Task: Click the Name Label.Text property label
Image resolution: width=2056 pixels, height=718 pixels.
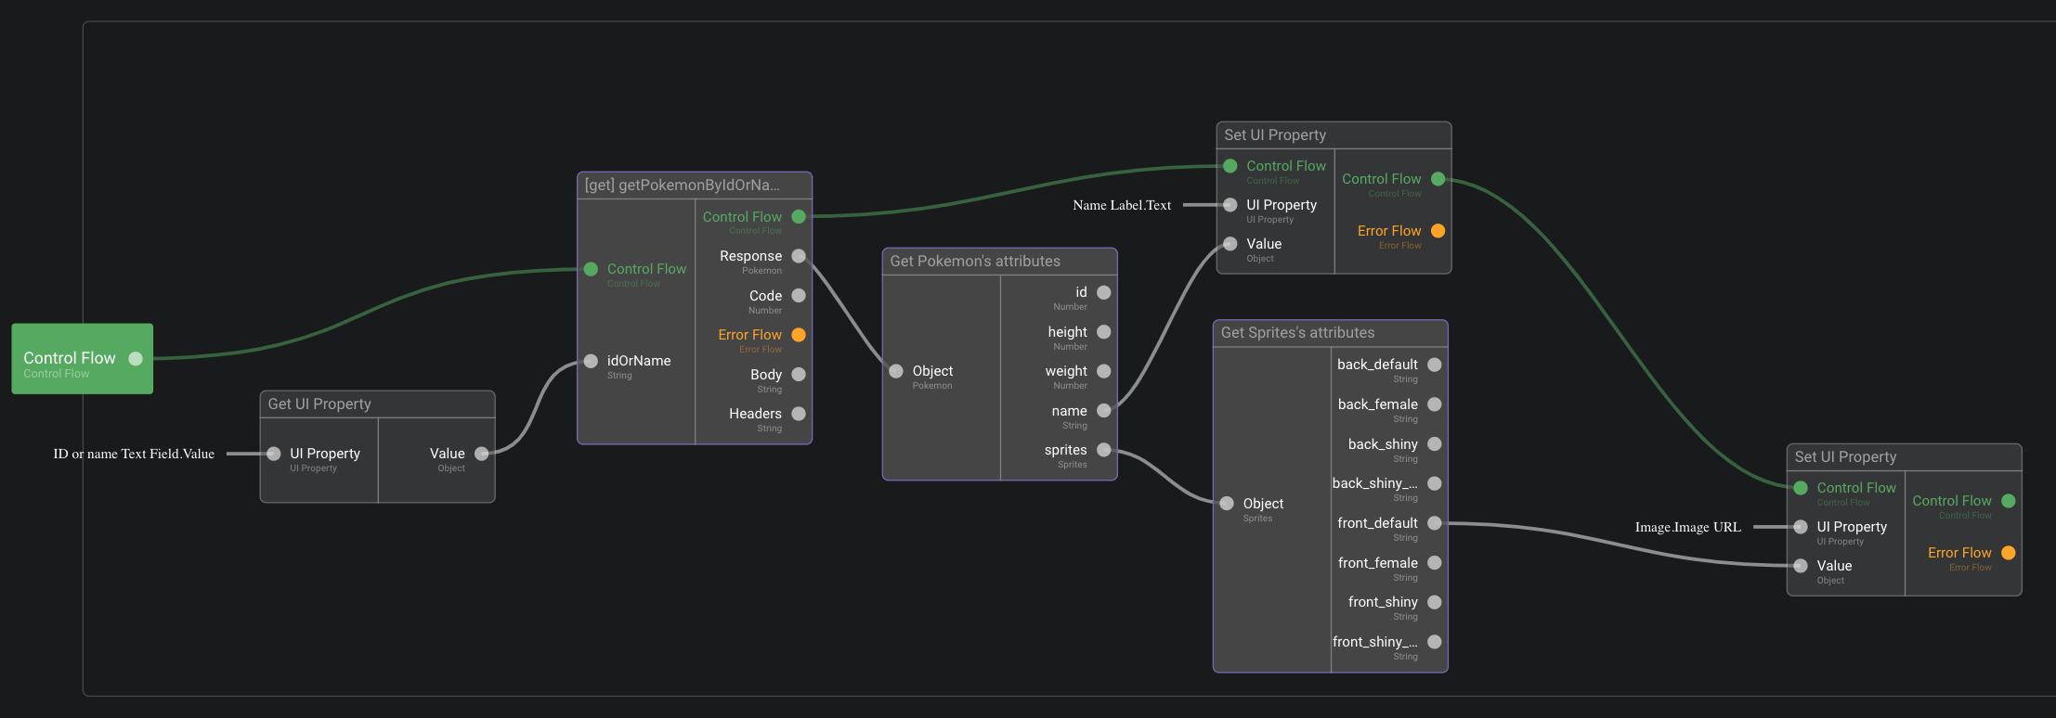Action: click(1122, 205)
